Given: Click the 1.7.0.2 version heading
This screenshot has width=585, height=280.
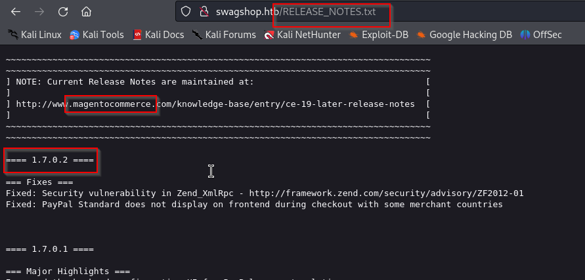Looking at the screenshot, I should pos(50,159).
